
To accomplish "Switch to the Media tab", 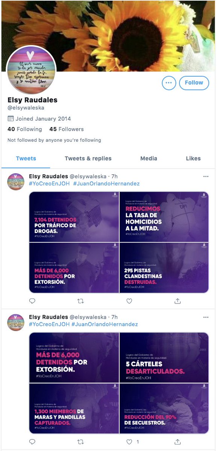I will 149,159.
